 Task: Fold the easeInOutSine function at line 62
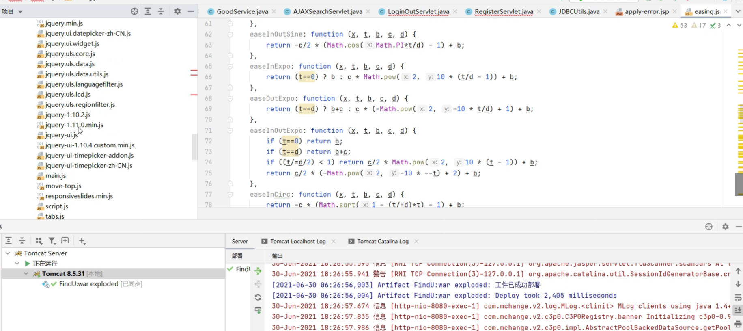pos(230,35)
